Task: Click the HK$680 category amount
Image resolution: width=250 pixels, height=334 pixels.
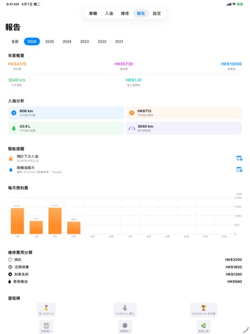Action: tap(235, 282)
